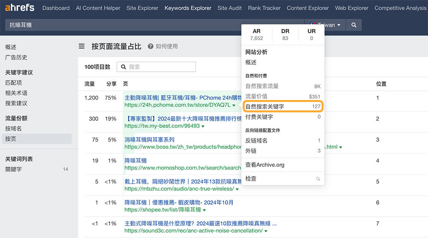Open Dashboard in the top navigation
The image size is (428, 238).
(56, 8)
